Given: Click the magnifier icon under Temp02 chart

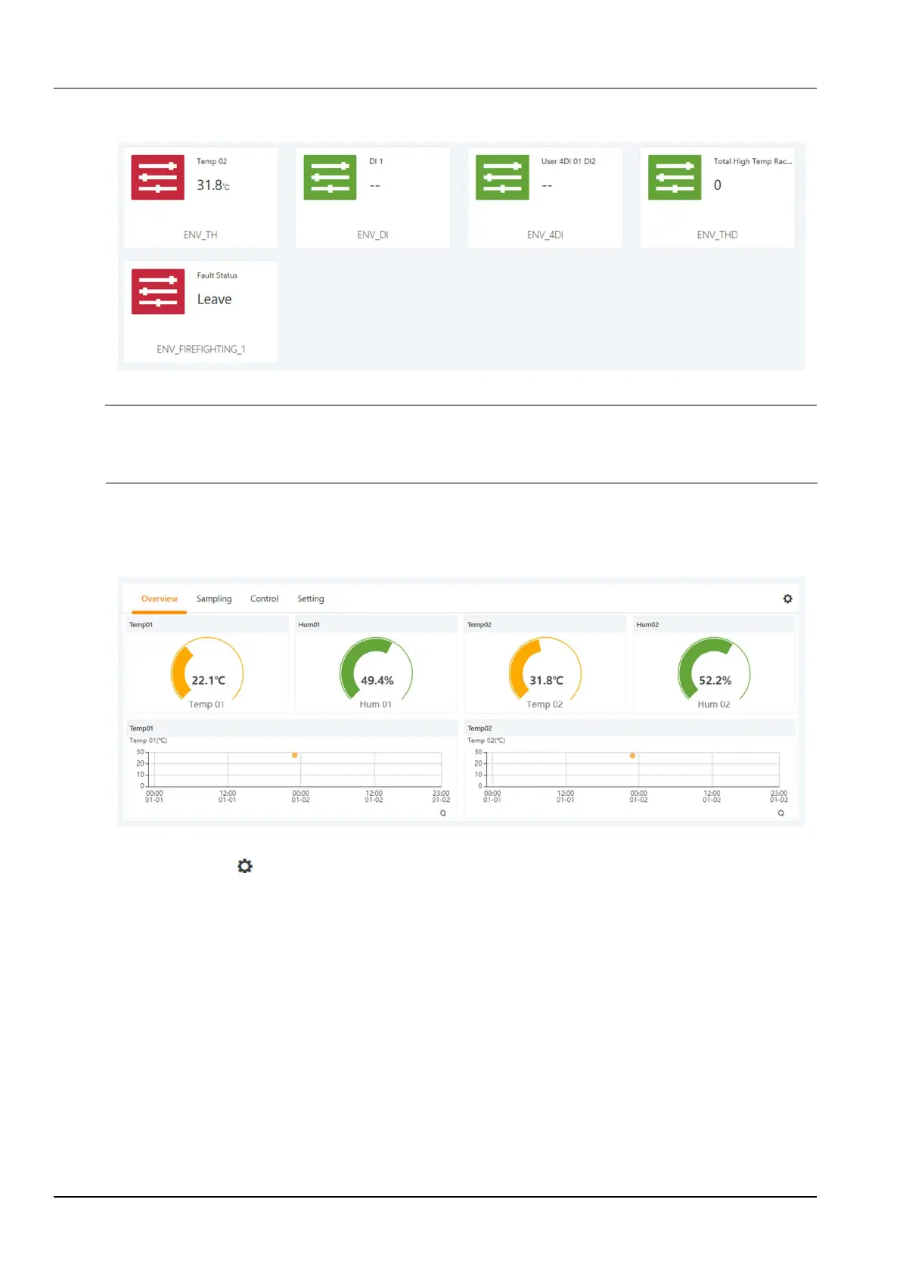Looking at the screenshot, I should 781,813.
